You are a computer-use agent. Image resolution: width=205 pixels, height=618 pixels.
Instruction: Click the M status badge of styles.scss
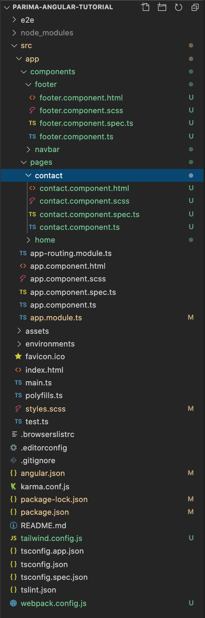click(x=191, y=408)
